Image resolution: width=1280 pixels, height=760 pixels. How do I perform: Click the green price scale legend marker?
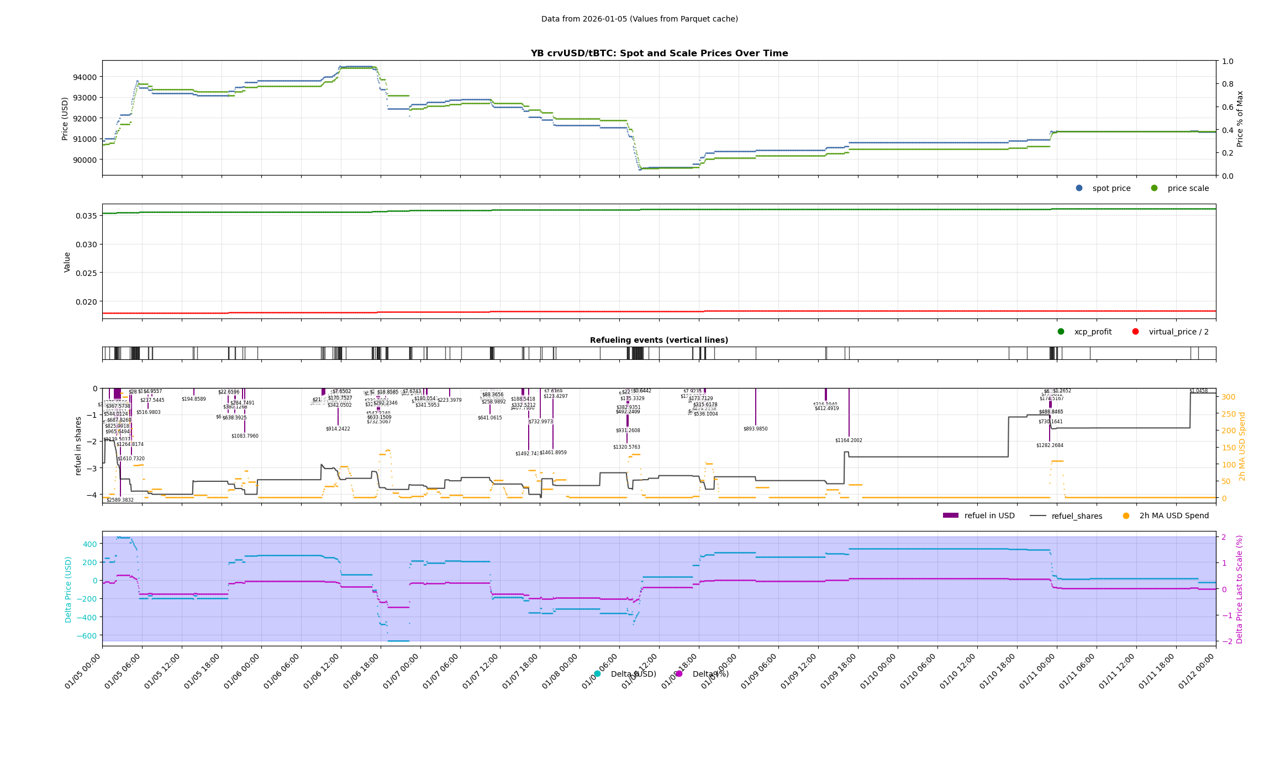[x=1154, y=188]
